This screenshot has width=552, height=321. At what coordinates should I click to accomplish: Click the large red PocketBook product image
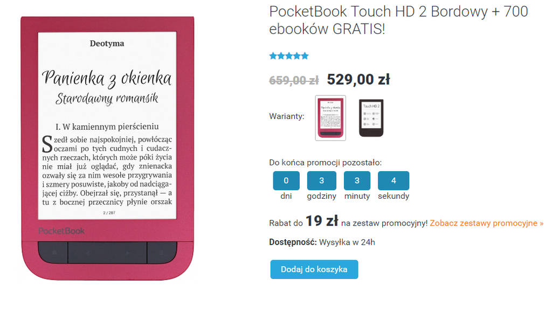click(x=107, y=148)
